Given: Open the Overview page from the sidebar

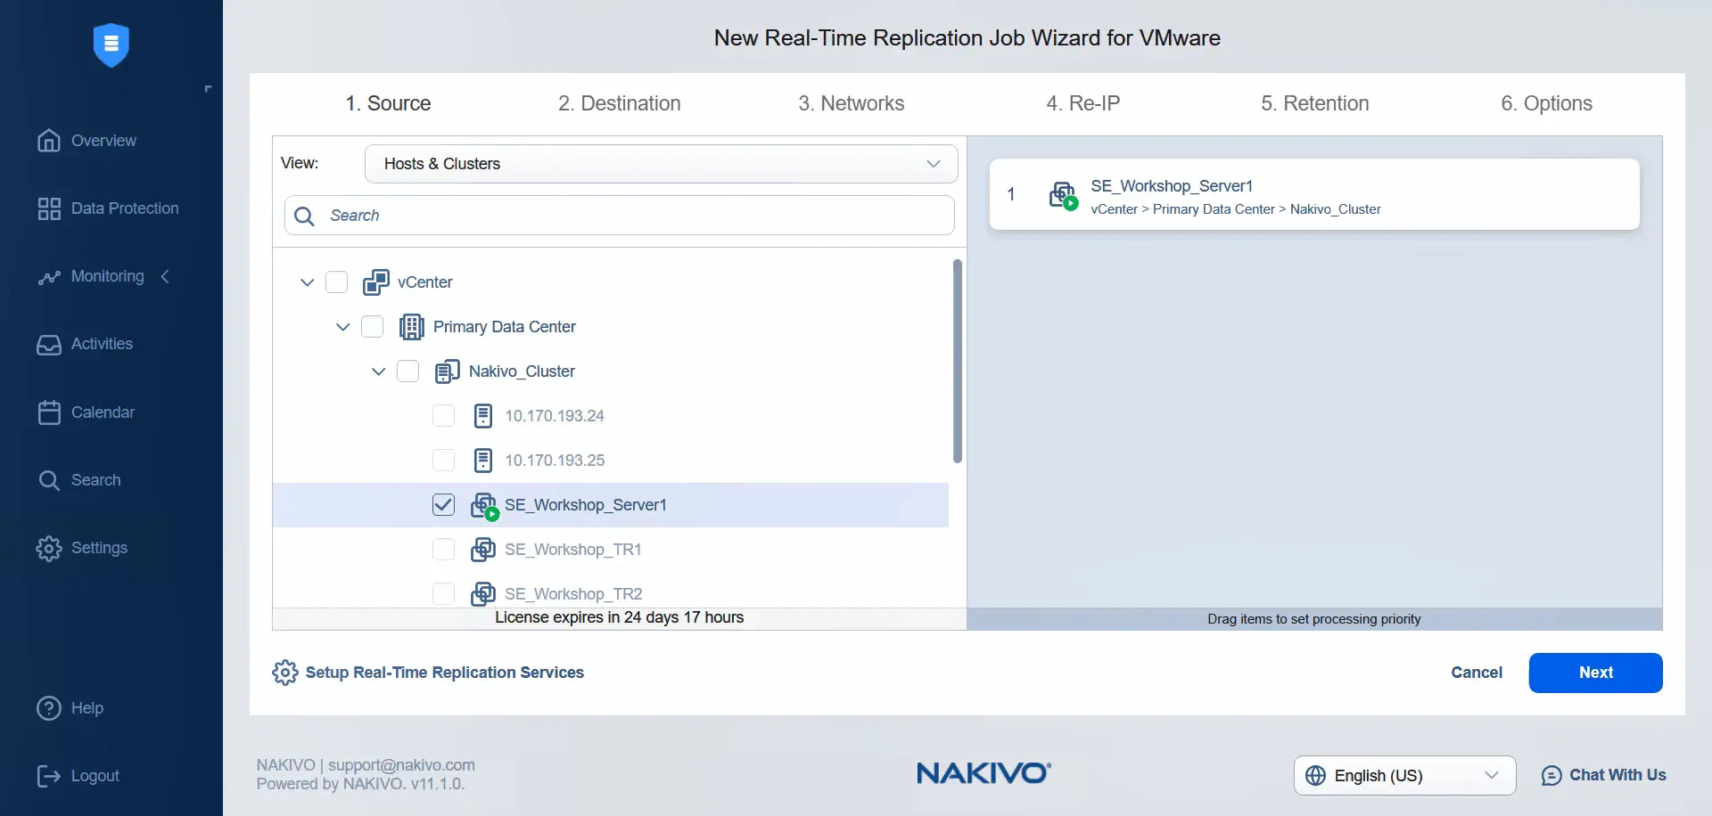Looking at the screenshot, I should pyautogui.click(x=103, y=140).
